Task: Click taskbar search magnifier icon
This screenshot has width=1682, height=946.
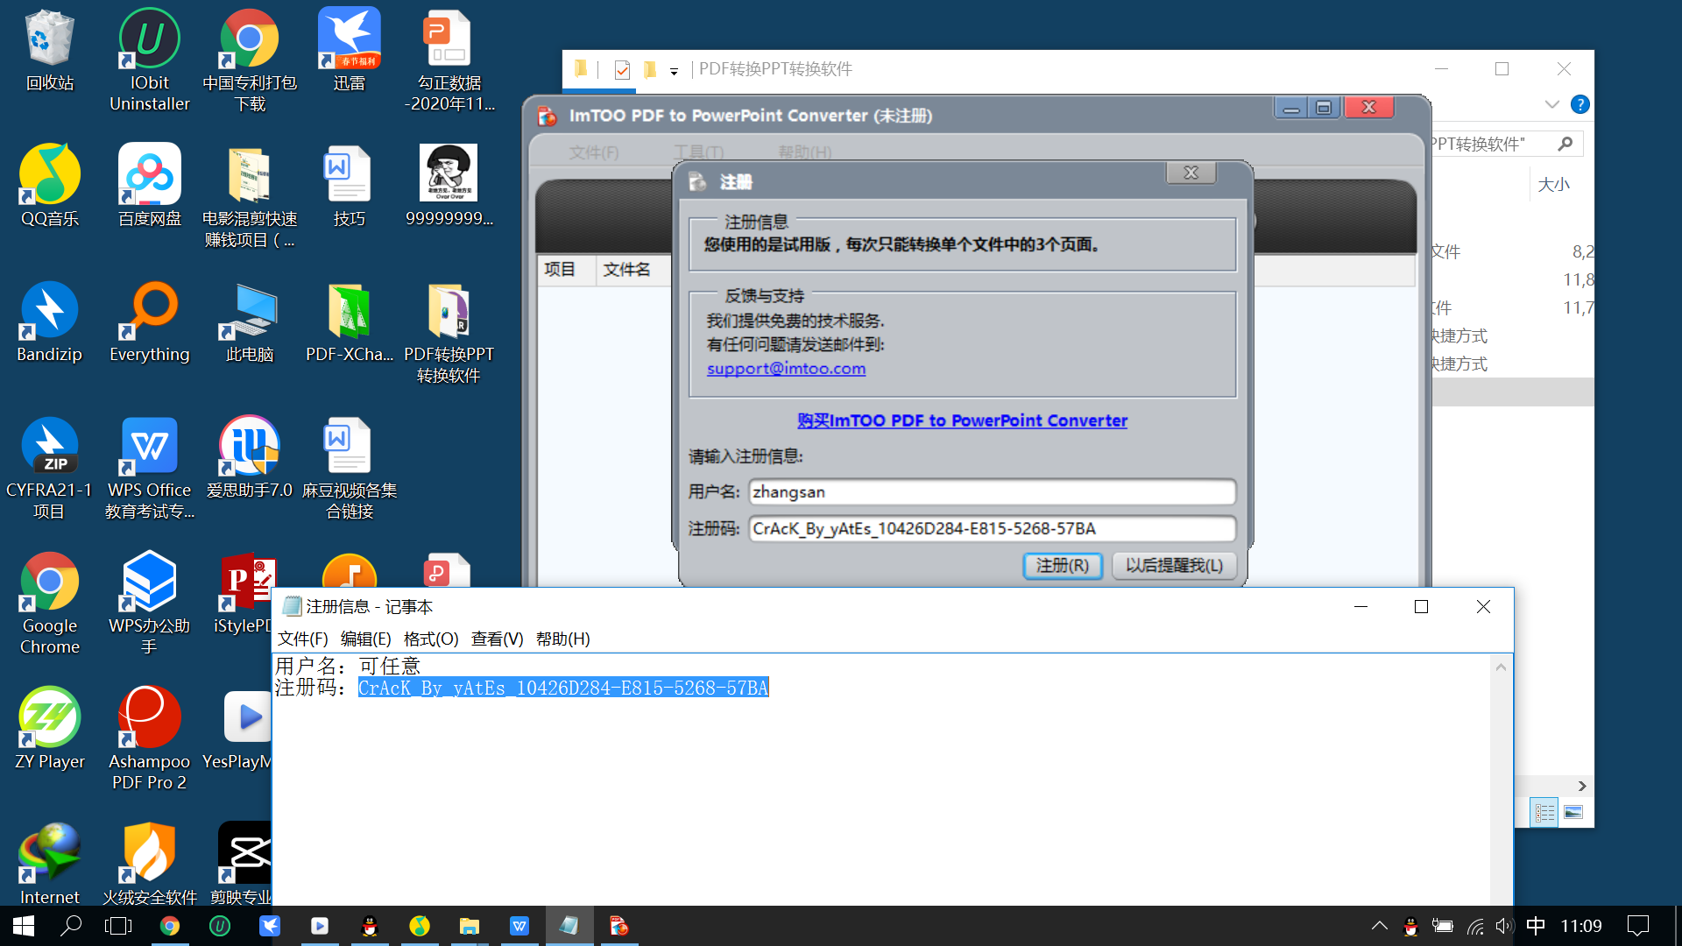Action: pyautogui.click(x=71, y=926)
